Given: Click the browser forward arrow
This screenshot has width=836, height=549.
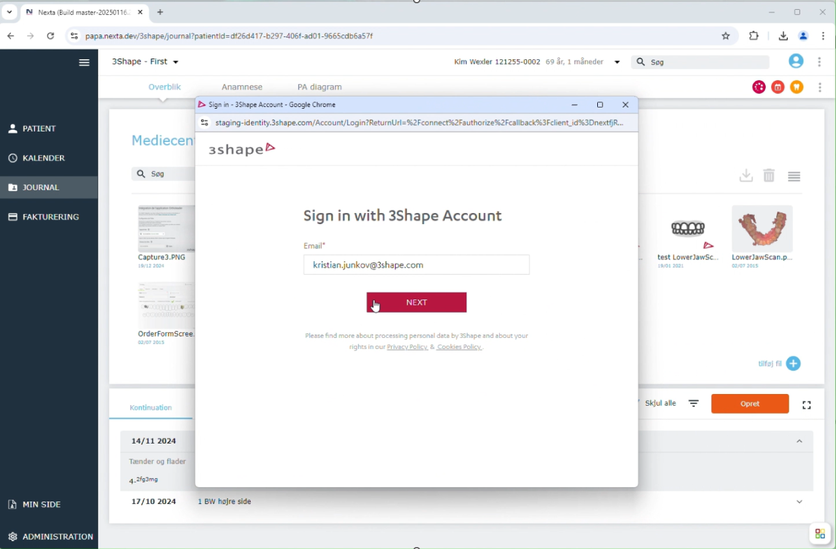Looking at the screenshot, I should click(31, 36).
